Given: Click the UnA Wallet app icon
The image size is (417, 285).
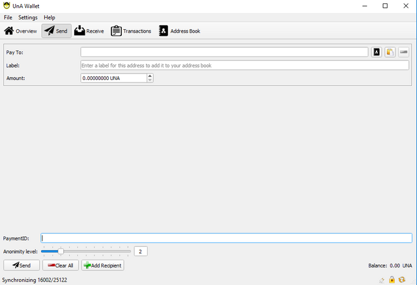Looking at the screenshot, I should click(x=7, y=5).
